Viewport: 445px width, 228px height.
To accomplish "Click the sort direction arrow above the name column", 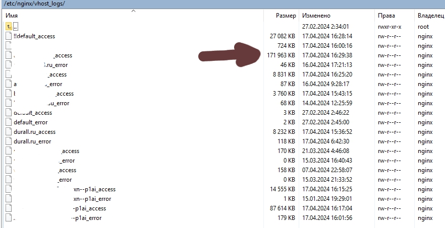I will tap(133, 11).
